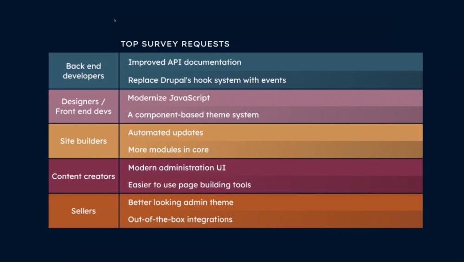The image size is (464, 262).
Task: Select "A component-based theme system" row
Action: (x=193, y=115)
